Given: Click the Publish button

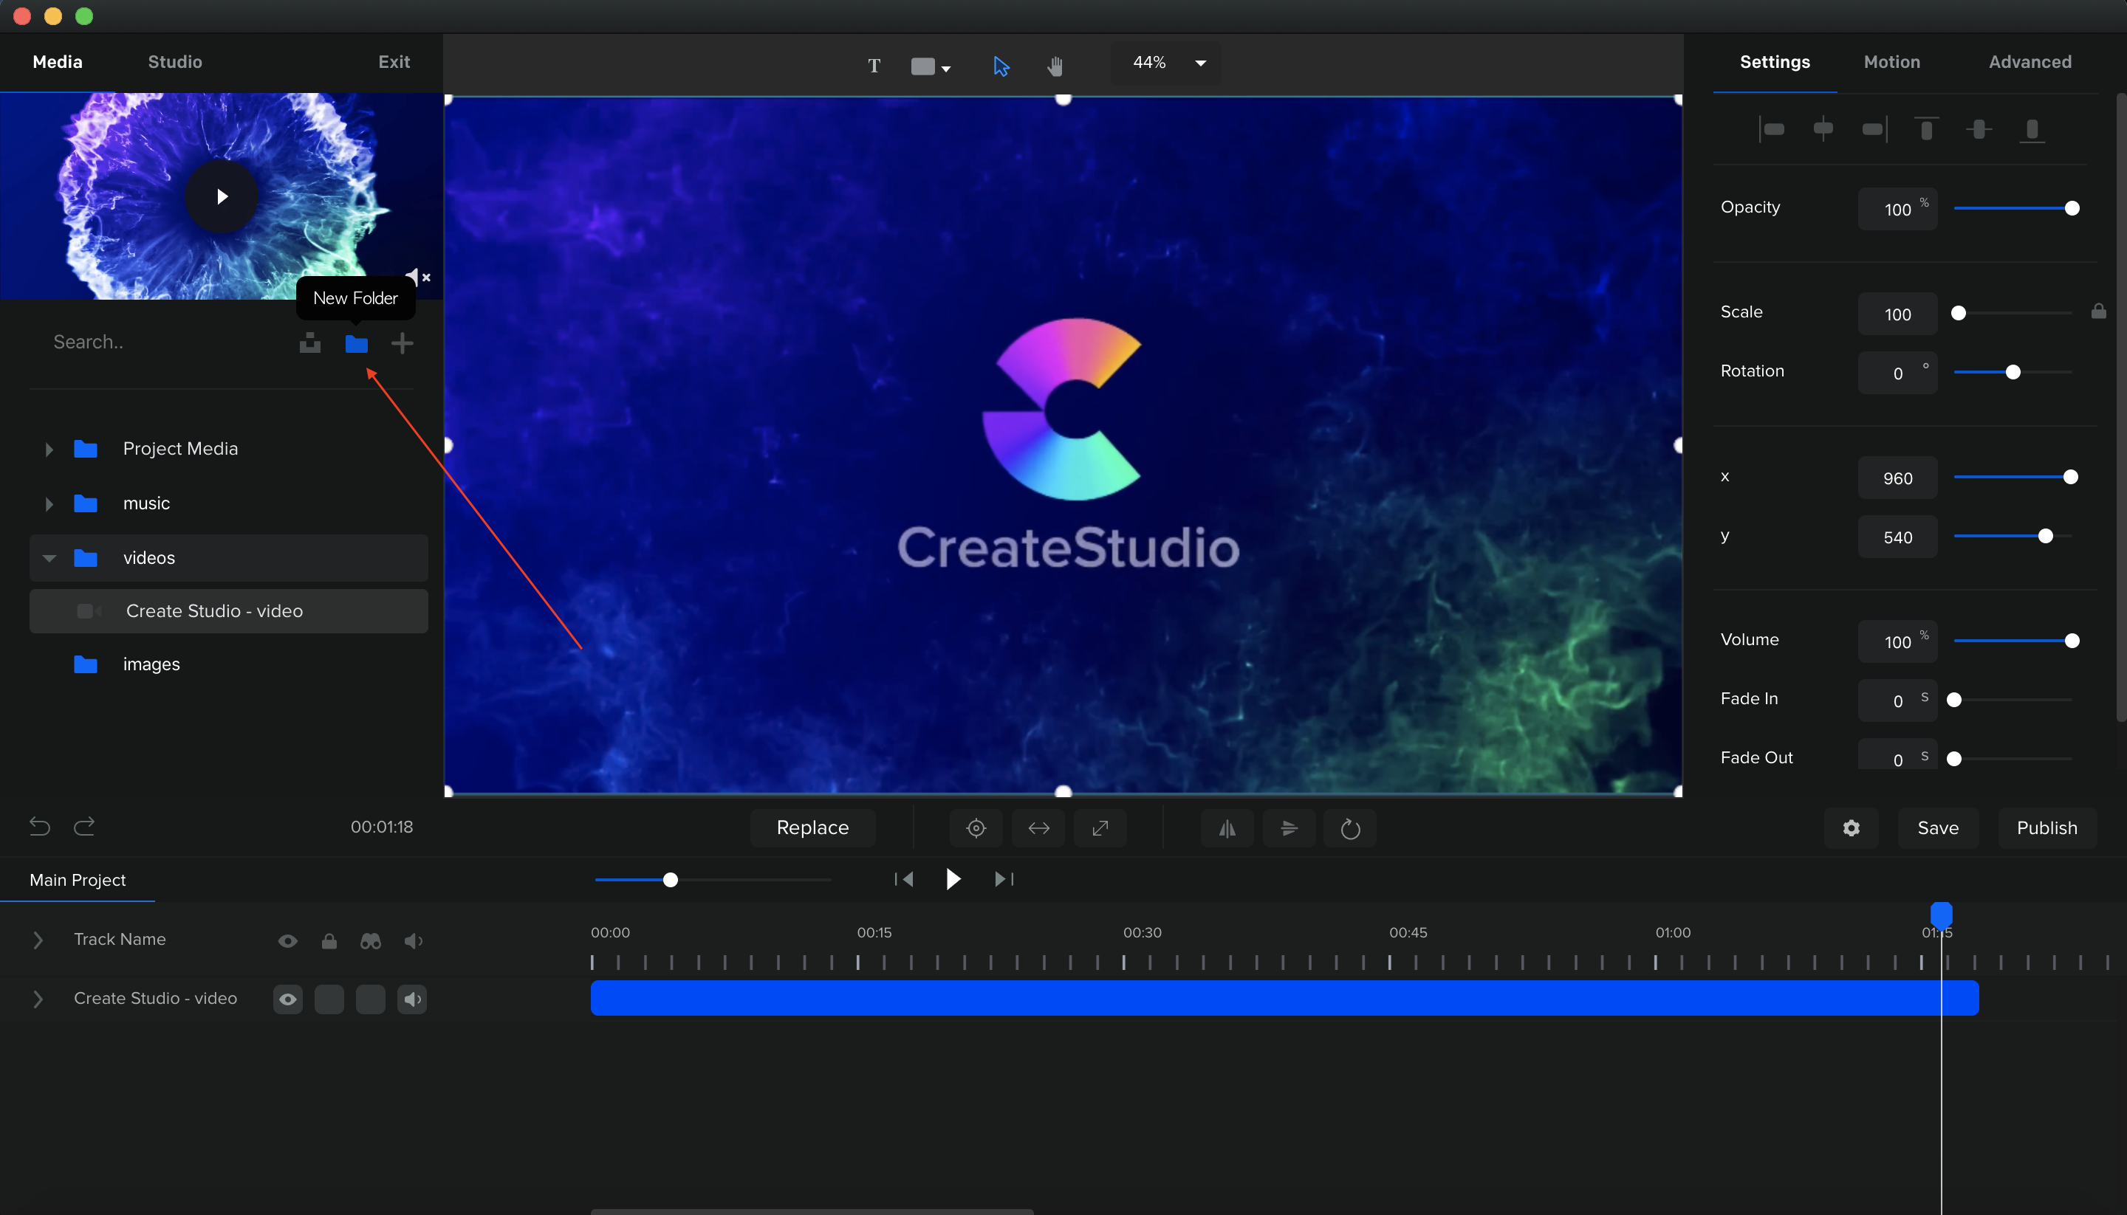Looking at the screenshot, I should pyautogui.click(x=2046, y=827).
